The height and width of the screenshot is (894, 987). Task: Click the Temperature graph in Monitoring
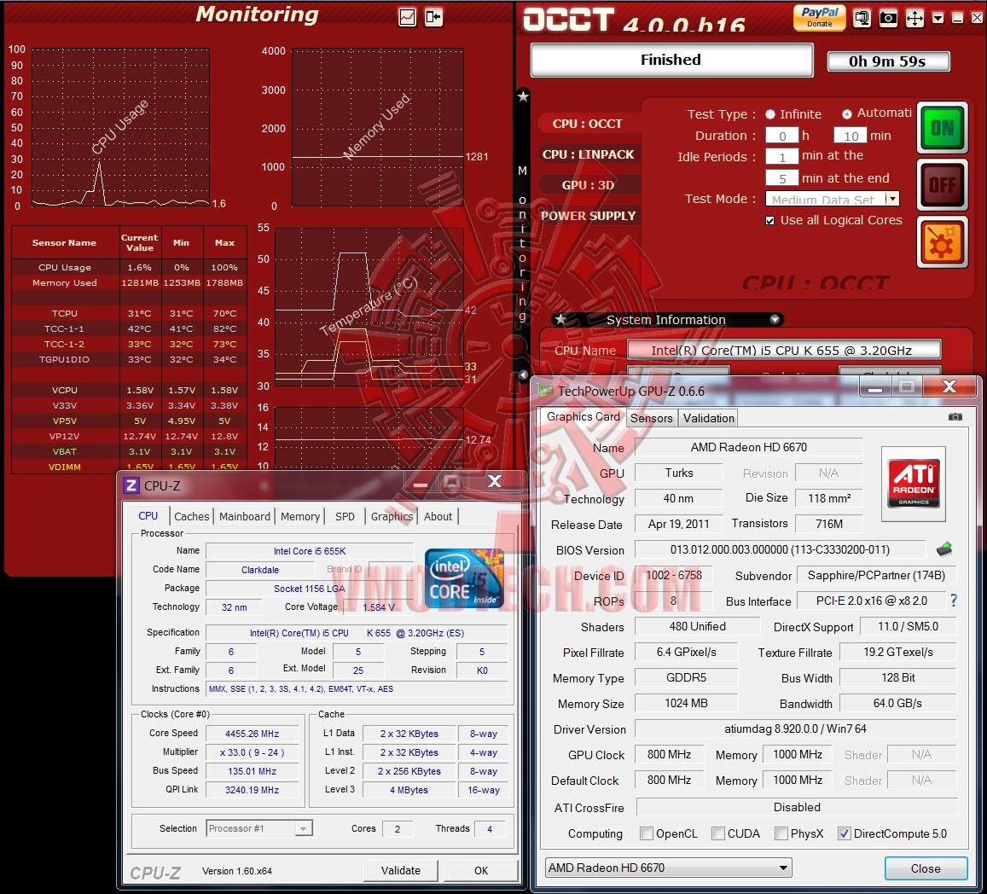click(369, 307)
